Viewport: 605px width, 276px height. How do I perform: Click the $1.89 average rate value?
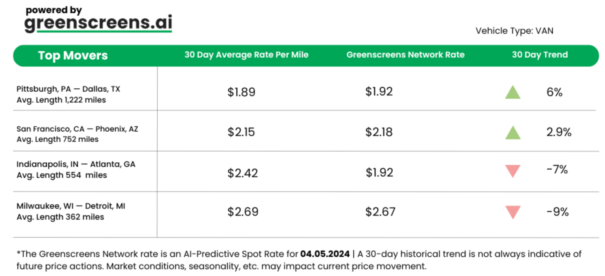[241, 92]
